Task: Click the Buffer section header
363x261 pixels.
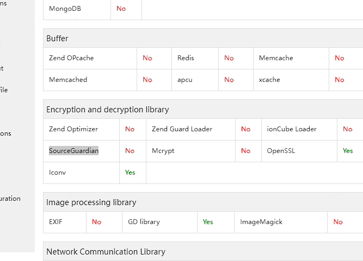Action: tap(58, 39)
